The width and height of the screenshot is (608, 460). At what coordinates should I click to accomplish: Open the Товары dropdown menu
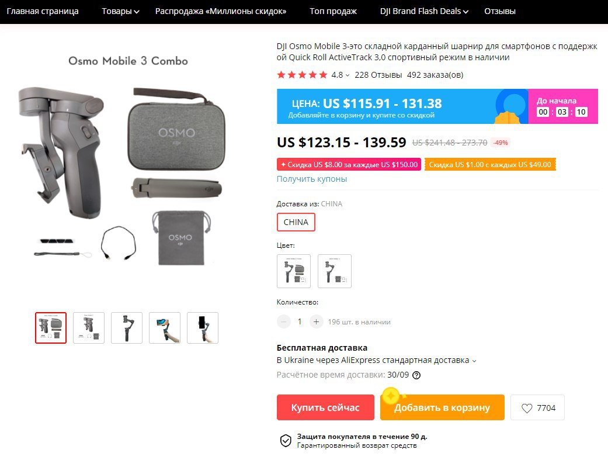tap(120, 11)
